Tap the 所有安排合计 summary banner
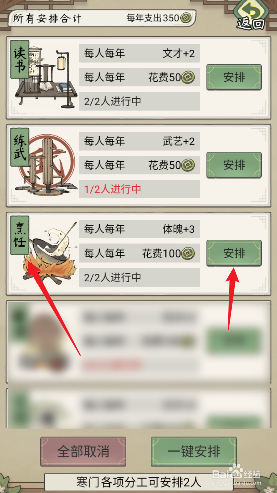The width and height of the screenshot is (277, 493). [102, 18]
